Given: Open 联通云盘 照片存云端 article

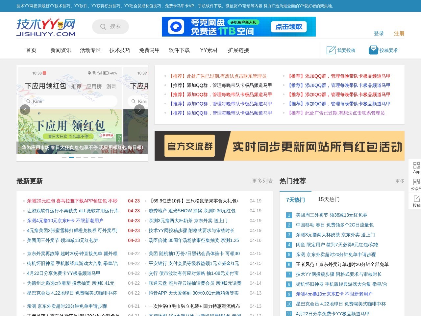Looking at the screenshot, I should click(x=195, y=283).
